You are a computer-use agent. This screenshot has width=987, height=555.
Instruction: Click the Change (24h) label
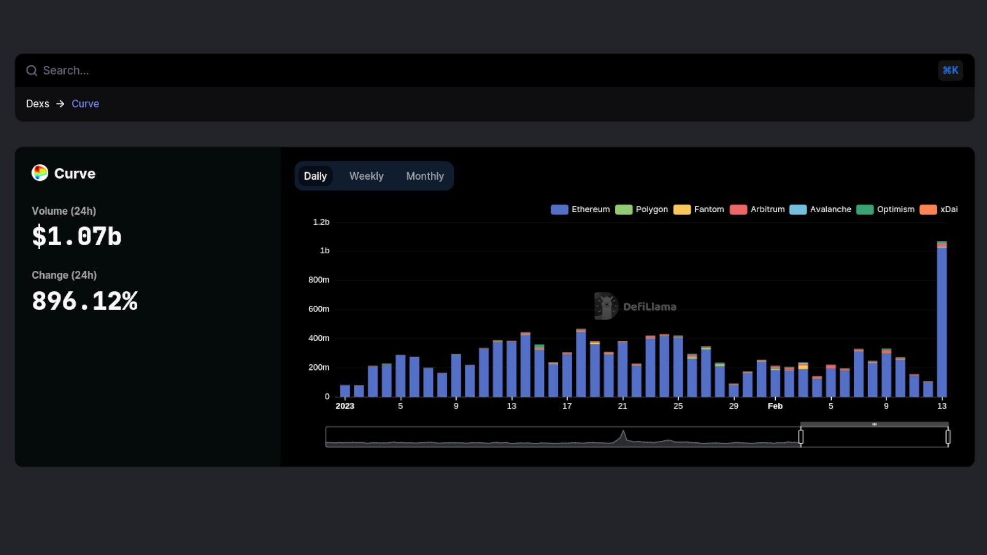(x=64, y=275)
